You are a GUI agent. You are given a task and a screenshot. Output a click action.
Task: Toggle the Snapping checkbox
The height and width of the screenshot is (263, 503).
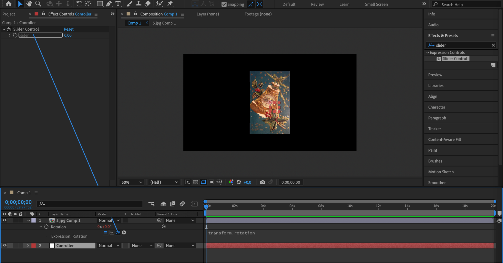click(224, 4)
